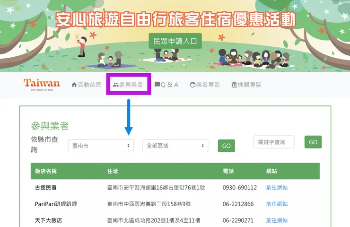Viewport: 350px width, 227px height.
Task: Click GO button next to district dropdown
Action: pyautogui.click(x=227, y=146)
